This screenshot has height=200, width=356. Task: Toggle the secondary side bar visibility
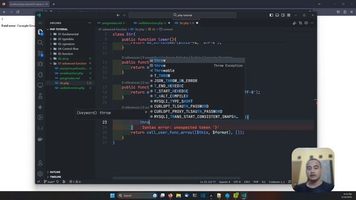pyautogui.click(x=283, y=15)
